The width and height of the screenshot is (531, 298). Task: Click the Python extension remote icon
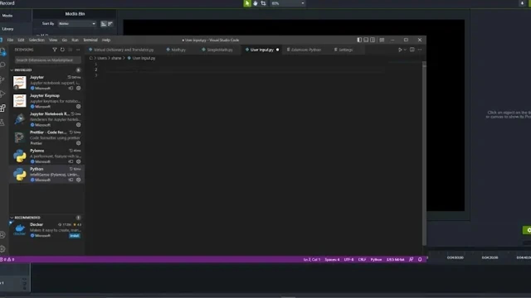[x=71, y=180]
